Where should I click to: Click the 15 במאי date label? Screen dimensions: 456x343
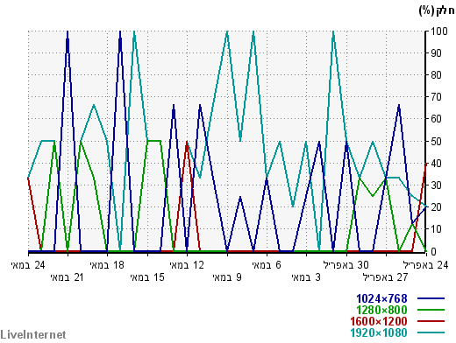point(147,277)
